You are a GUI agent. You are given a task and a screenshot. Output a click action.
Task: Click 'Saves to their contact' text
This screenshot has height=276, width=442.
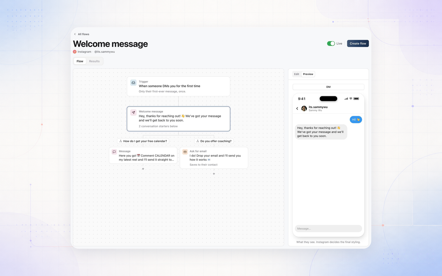point(204,165)
